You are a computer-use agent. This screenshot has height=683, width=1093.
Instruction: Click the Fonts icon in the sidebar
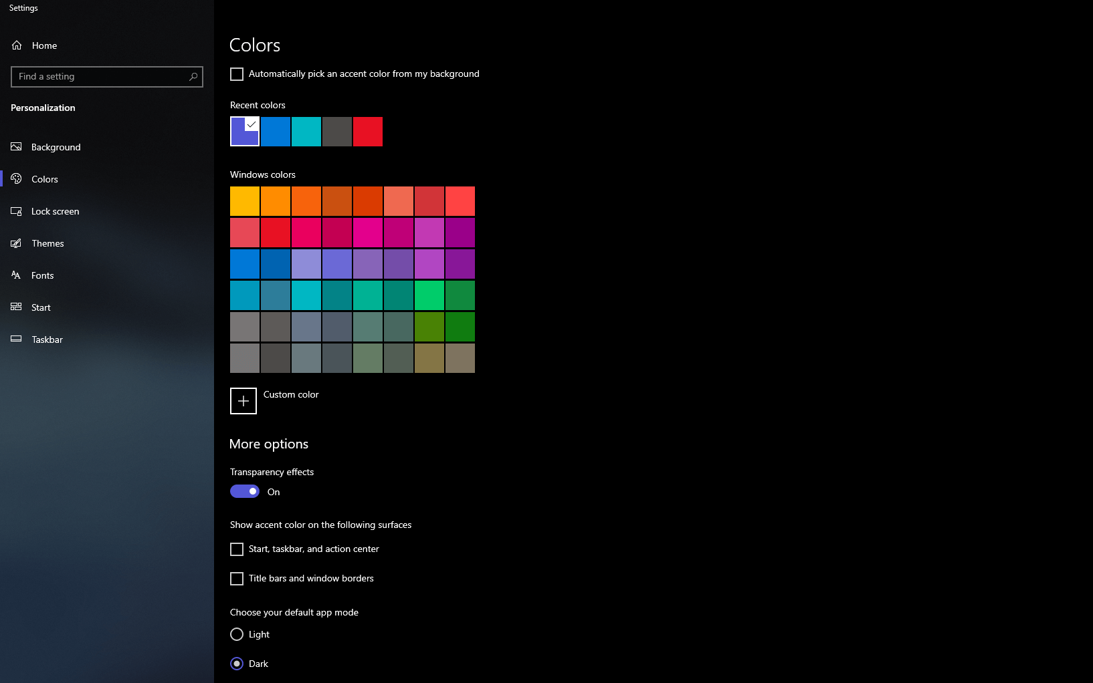pos(17,275)
